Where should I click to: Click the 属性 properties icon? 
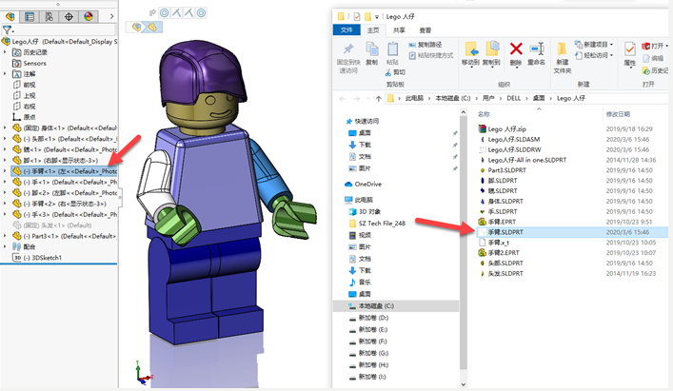click(629, 49)
